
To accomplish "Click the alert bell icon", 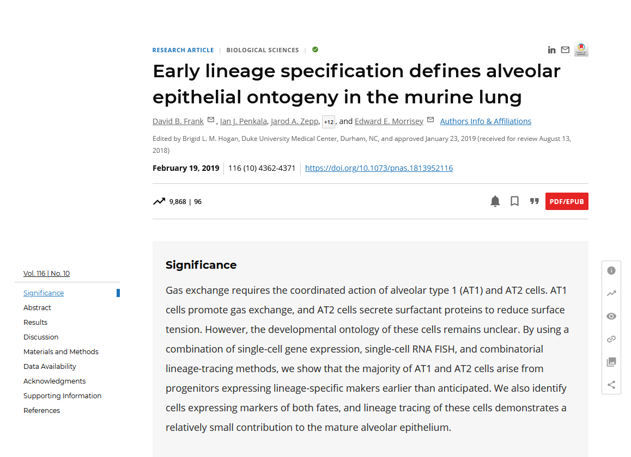I will tap(495, 201).
